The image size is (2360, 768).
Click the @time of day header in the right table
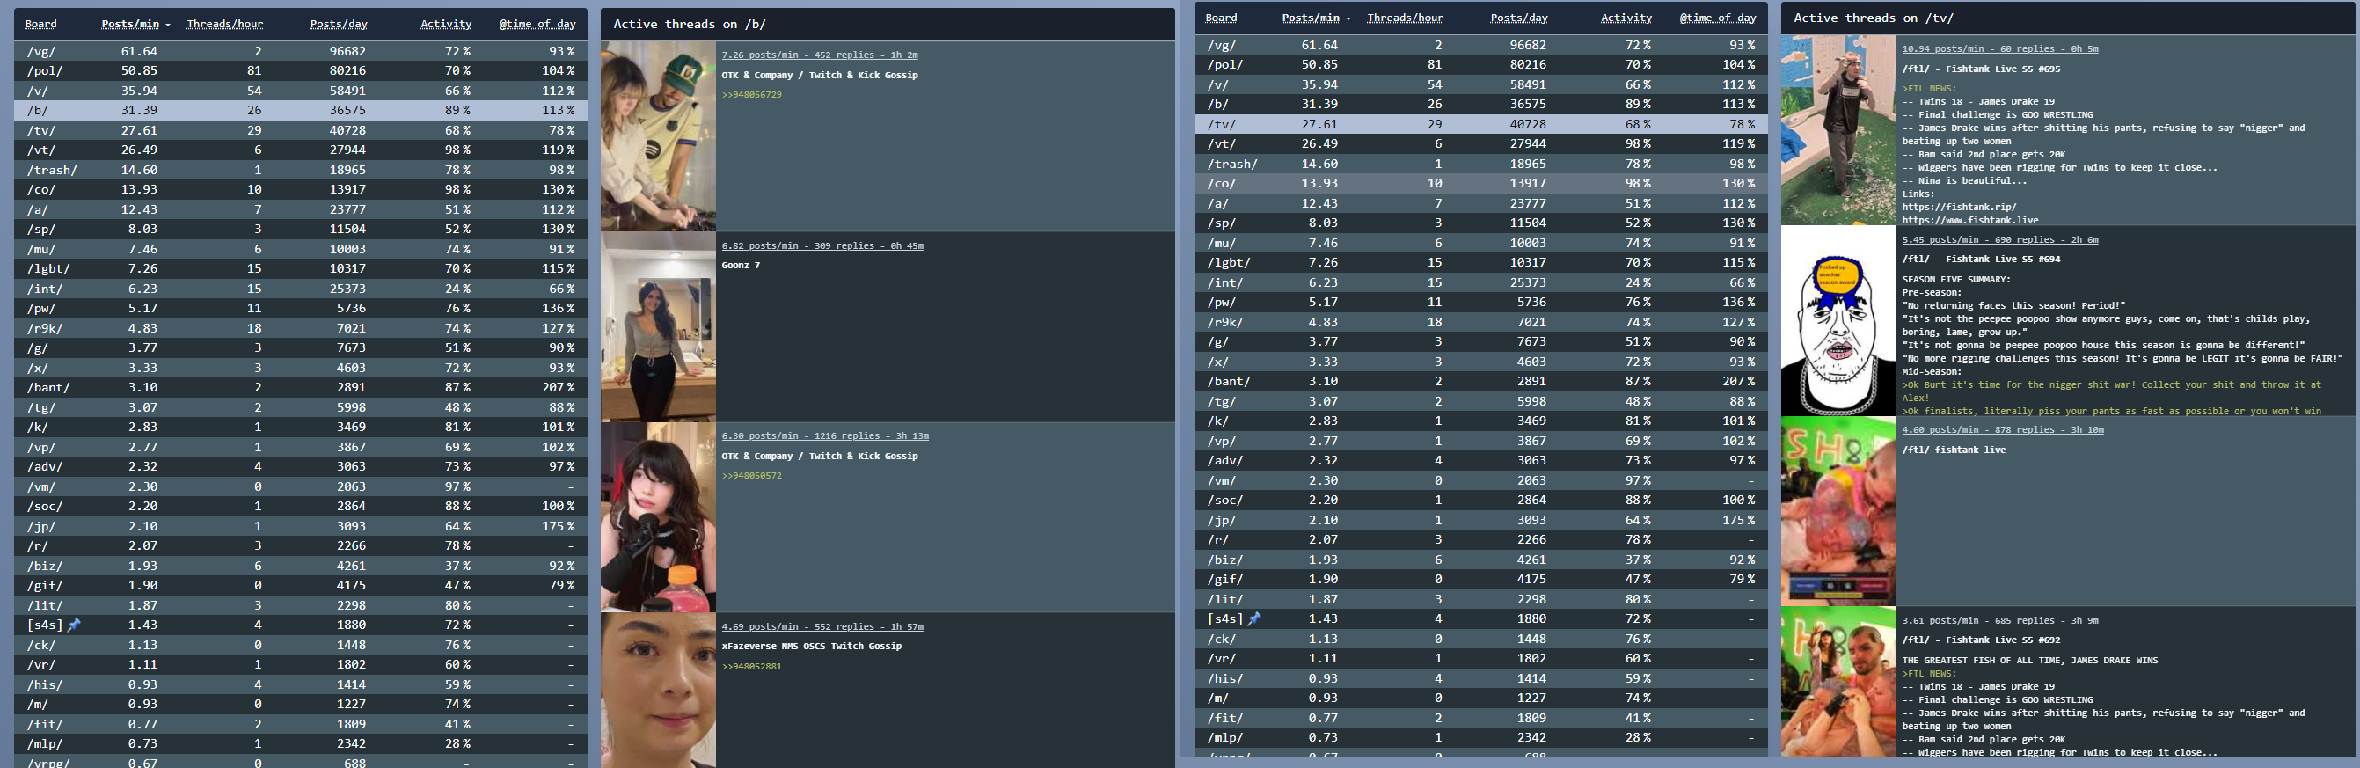1717,18
